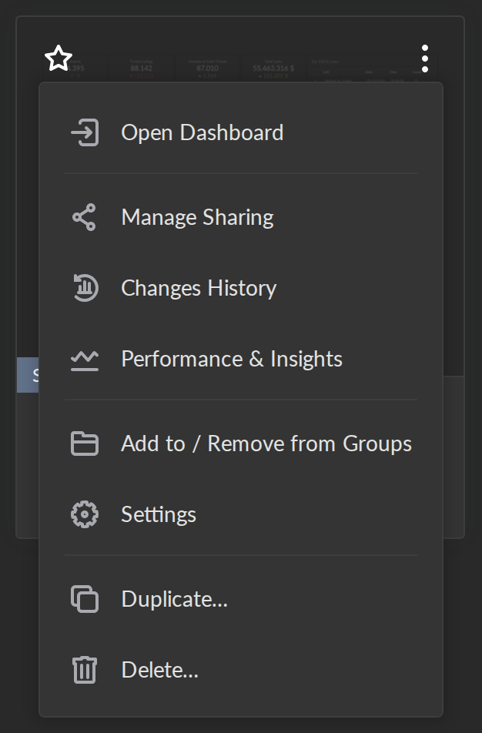Toggle the three-dot more options button
This screenshot has height=733, width=482.
[x=424, y=59]
